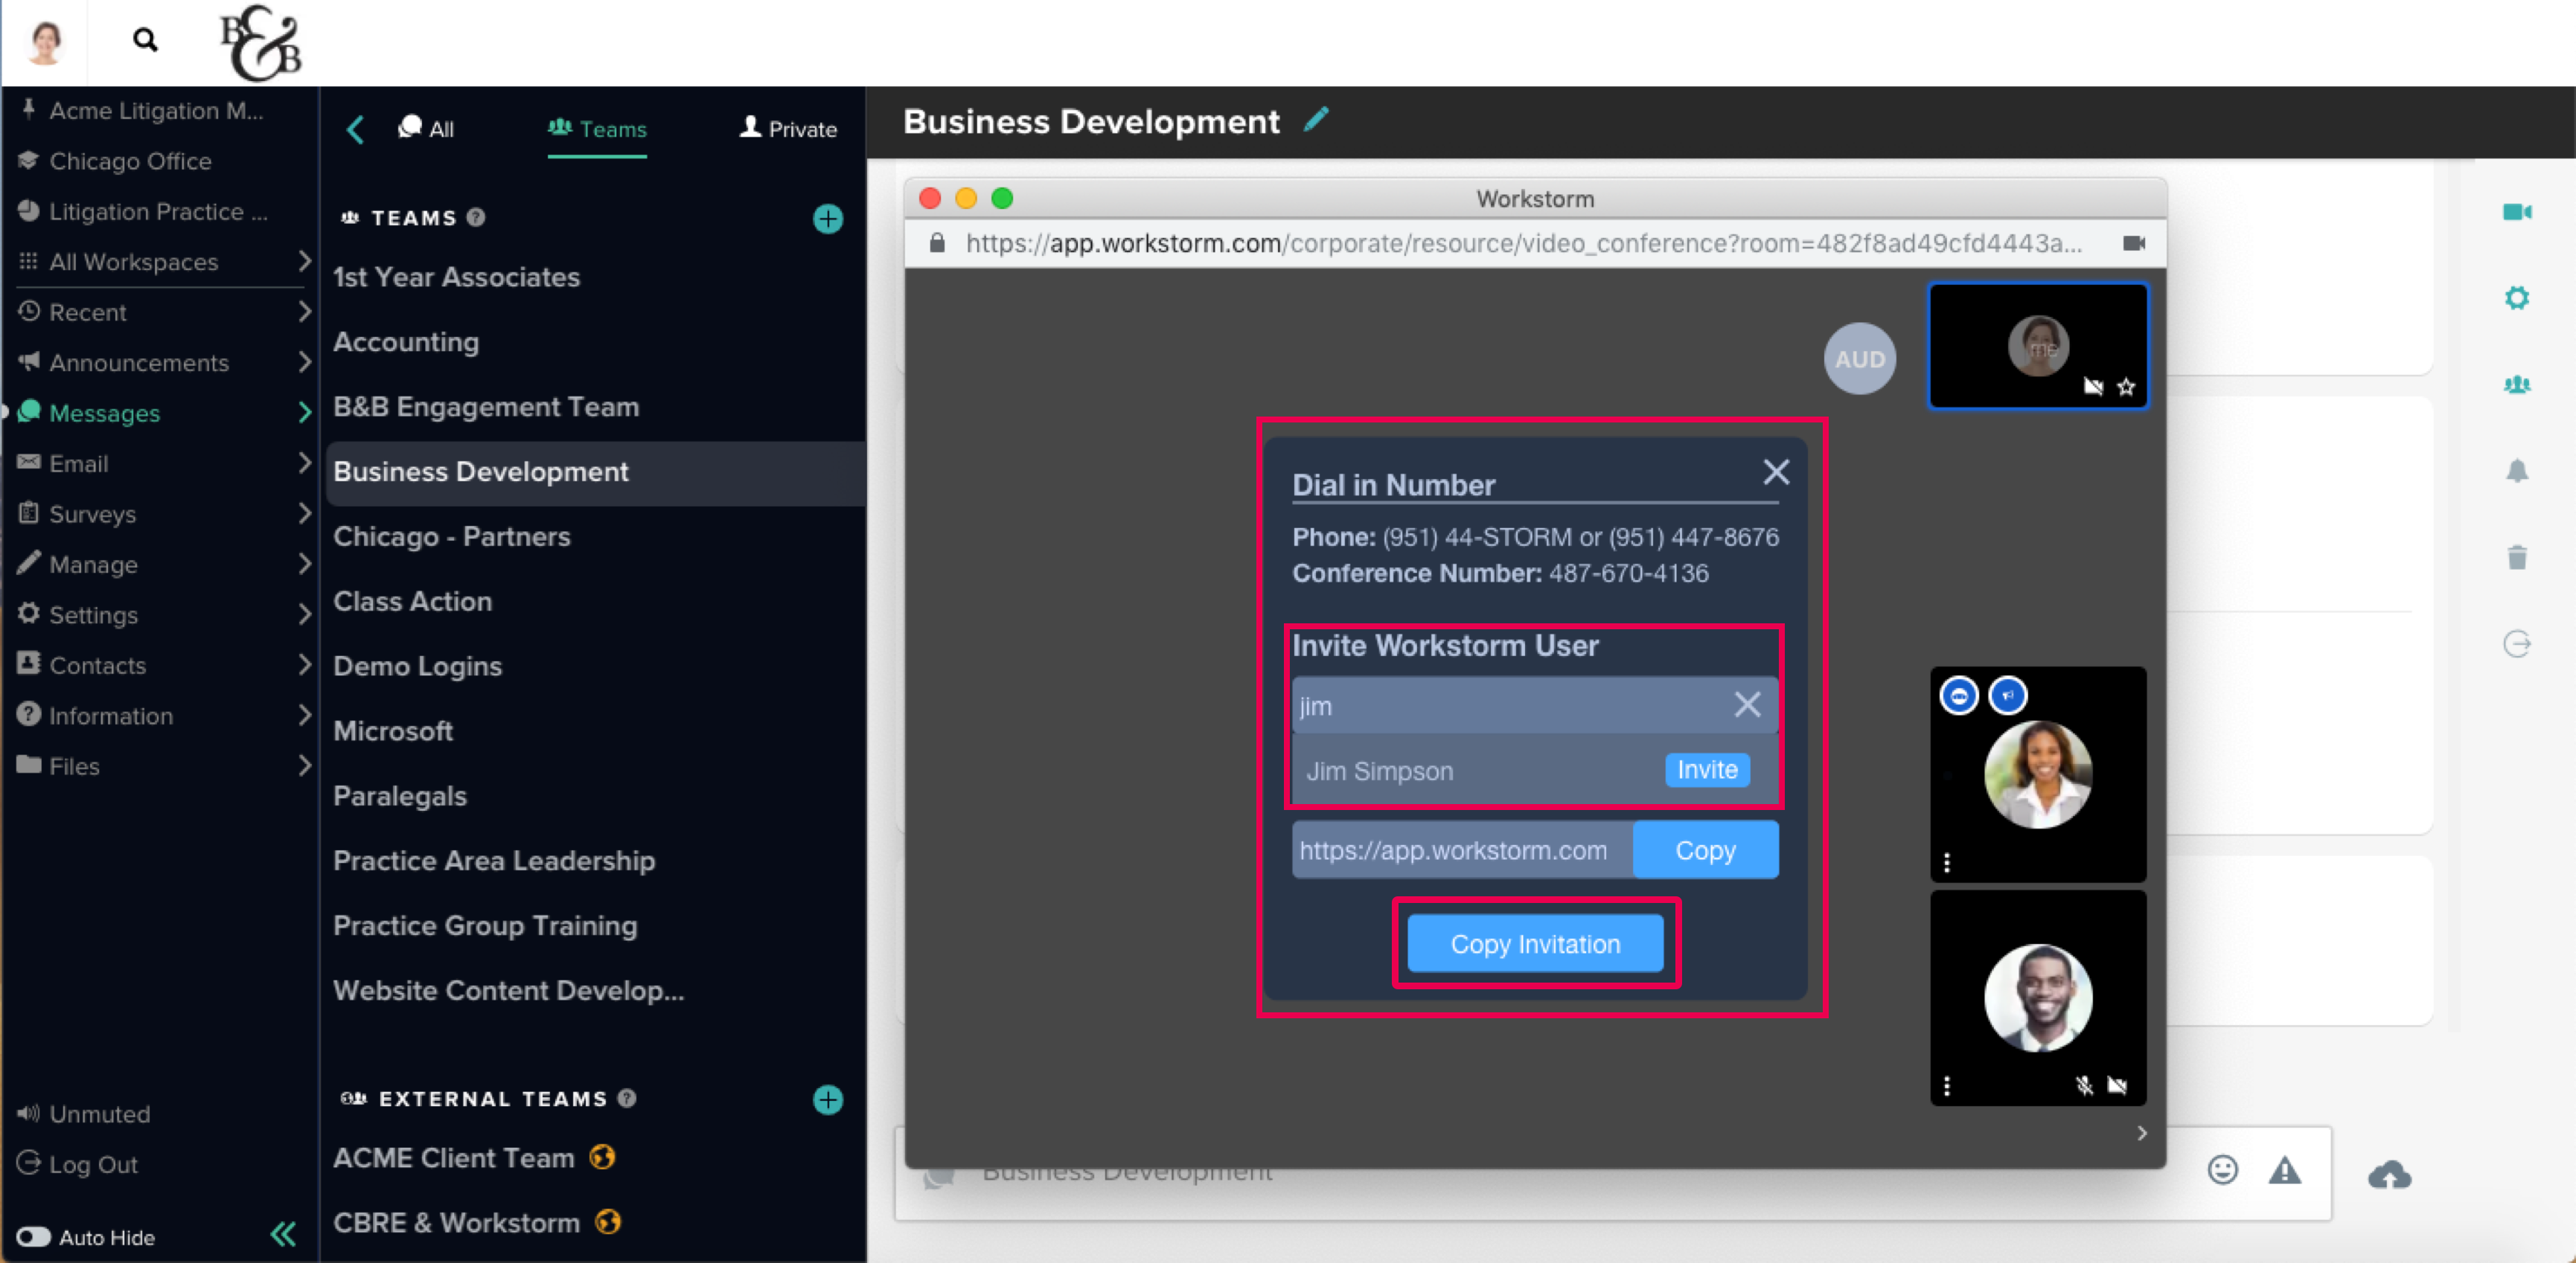Click star icon on own video tile
The width and height of the screenshot is (2576, 1263).
(2126, 387)
